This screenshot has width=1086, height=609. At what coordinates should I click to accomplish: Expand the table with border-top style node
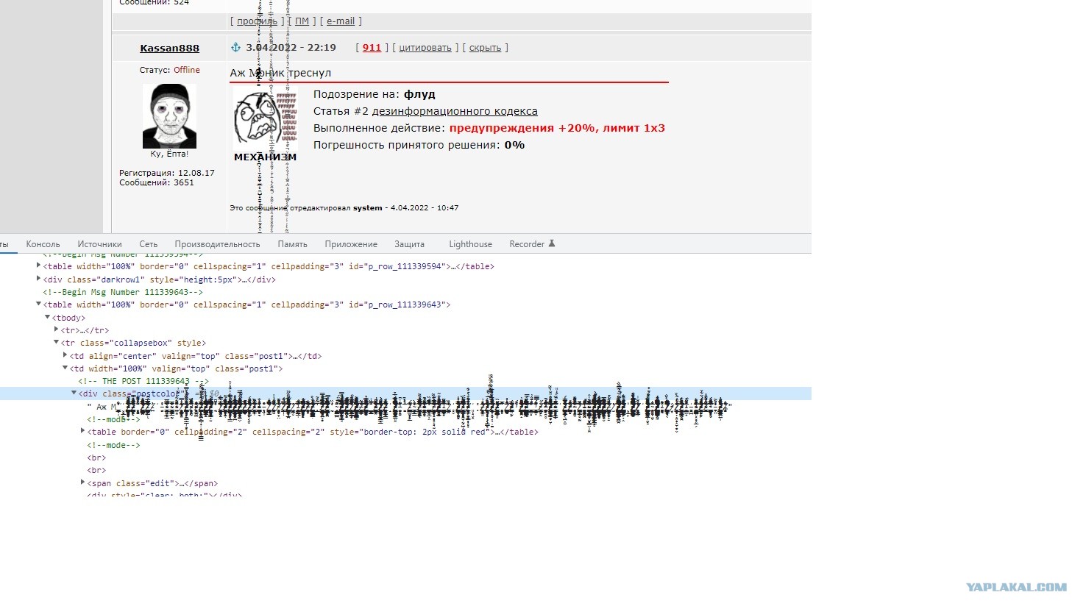click(82, 431)
